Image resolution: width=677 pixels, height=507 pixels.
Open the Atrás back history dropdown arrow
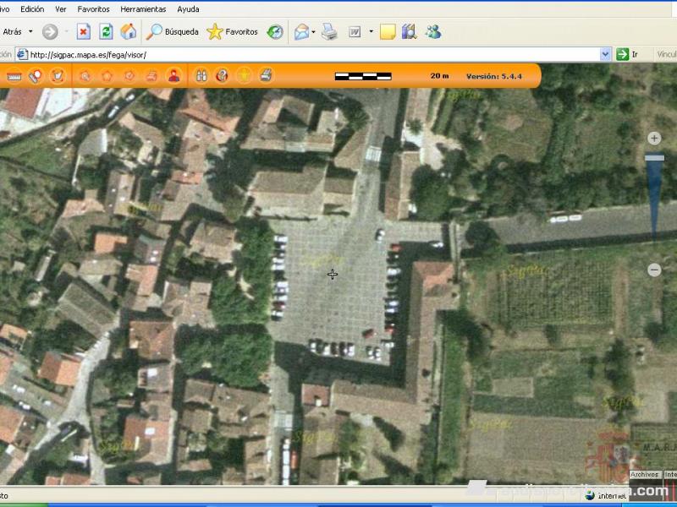pos(31,32)
